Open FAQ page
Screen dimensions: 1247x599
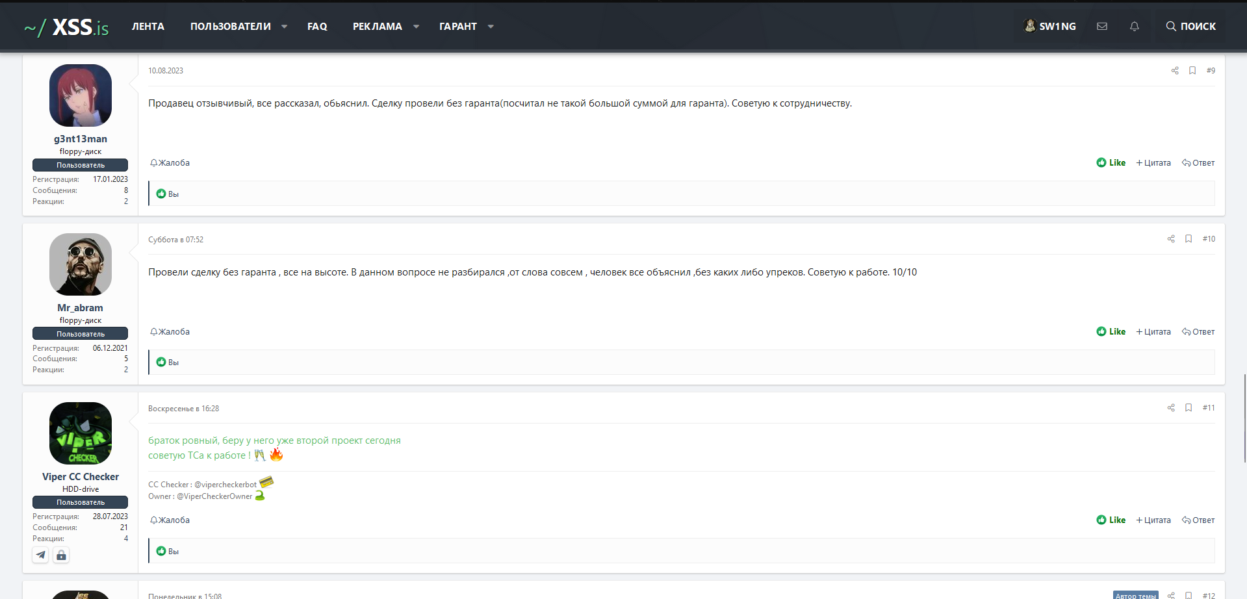tap(317, 27)
